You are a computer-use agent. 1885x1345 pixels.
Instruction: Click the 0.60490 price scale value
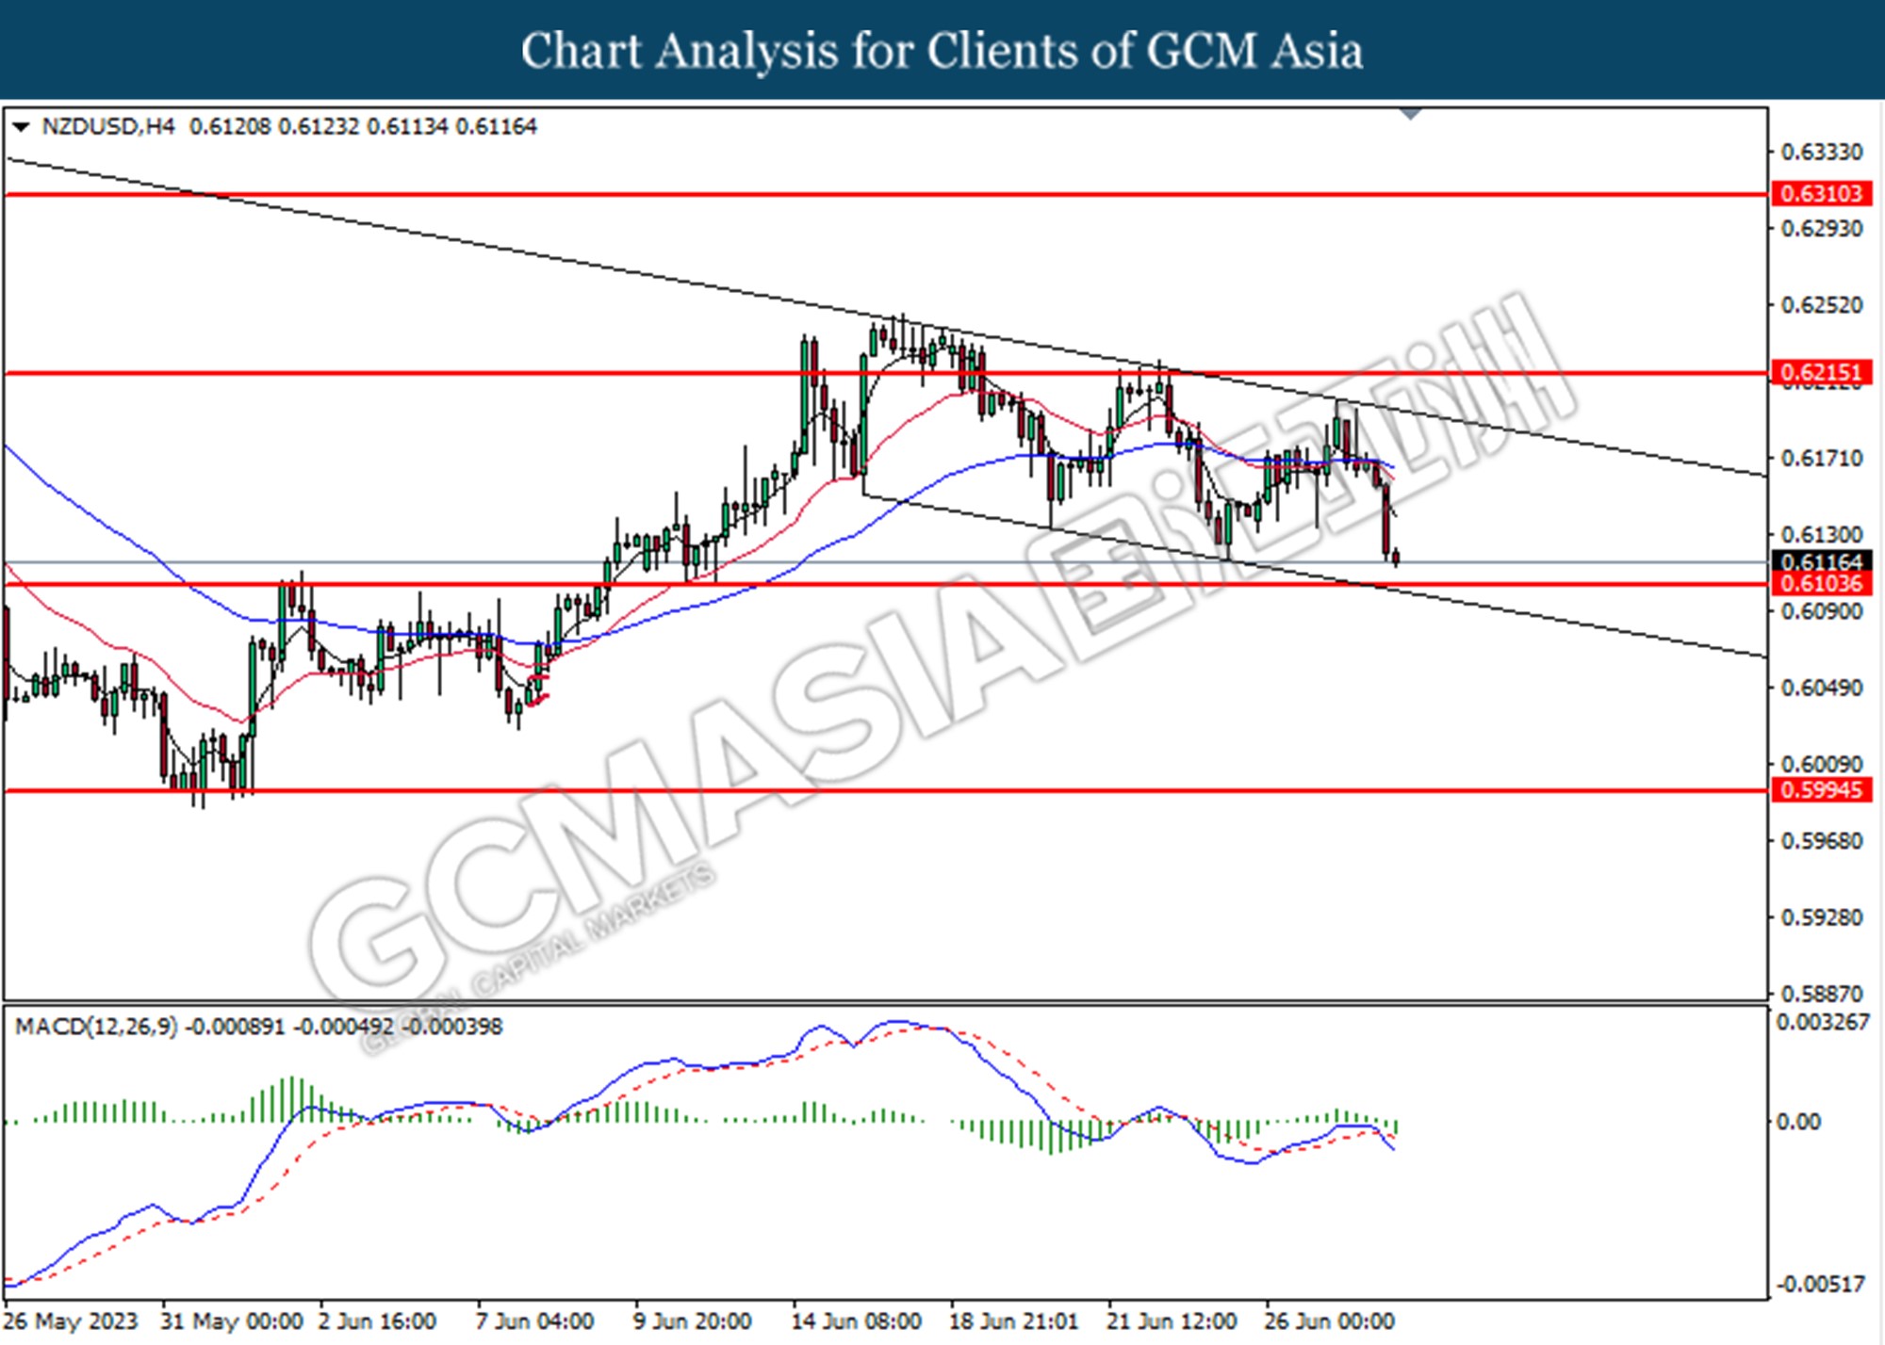pos(1821,689)
